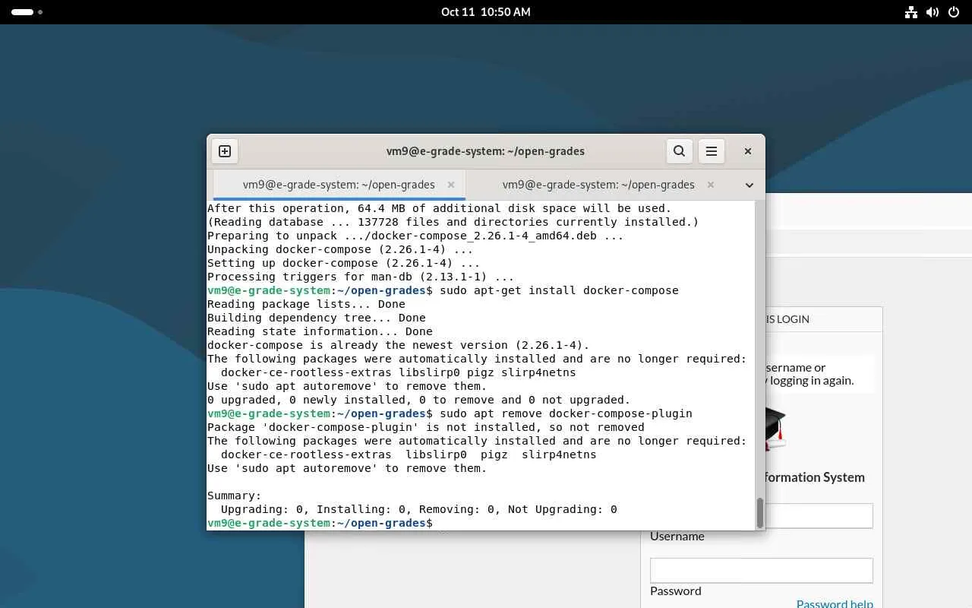Screen dimensions: 972x608
Task: Expand the terminal tab list chevron
Action: tap(750, 185)
